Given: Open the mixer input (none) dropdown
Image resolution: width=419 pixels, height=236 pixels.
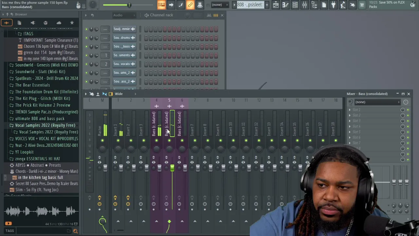Looking at the screenshot, I should coord(377,102).
